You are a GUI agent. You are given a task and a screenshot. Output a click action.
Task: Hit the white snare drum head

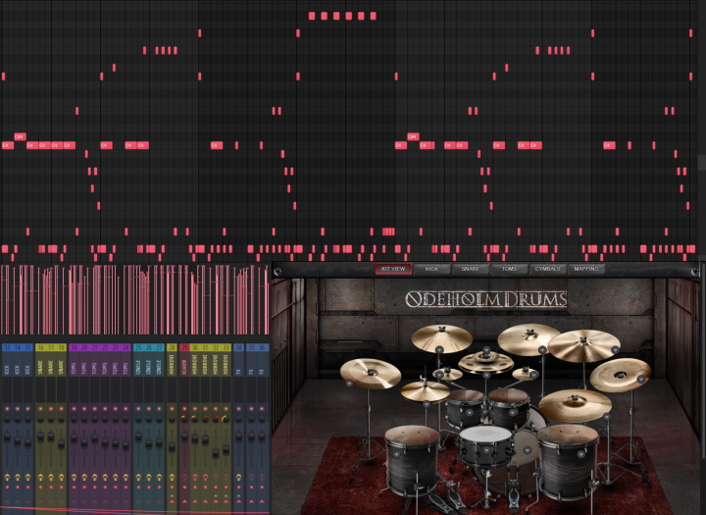(485, 434)
